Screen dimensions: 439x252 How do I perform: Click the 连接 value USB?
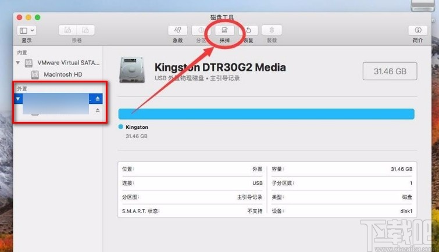[258, 183]
